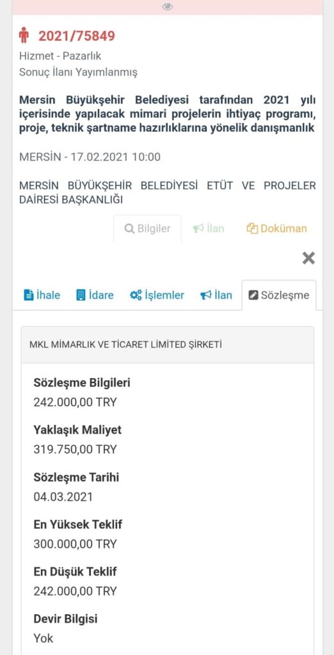Click the red person icon beside 2021/75849
Viewport: 334px width, 655px height.
coord(24,36)
